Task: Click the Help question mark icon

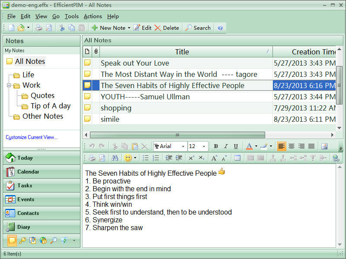Action: click(220, 28)
